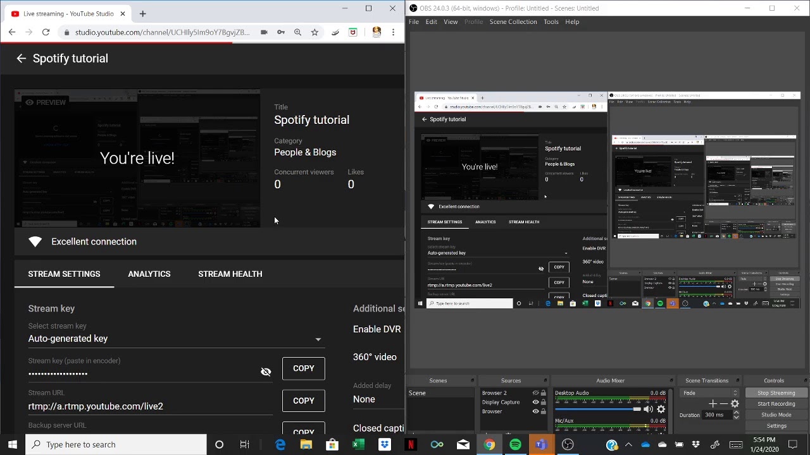Reveal the hidden stream key with the eye icon
Screen dimensions: 810x455
[266, 372]
